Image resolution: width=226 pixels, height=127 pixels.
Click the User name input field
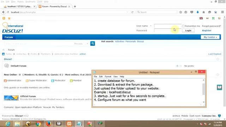tap(168, 26)
